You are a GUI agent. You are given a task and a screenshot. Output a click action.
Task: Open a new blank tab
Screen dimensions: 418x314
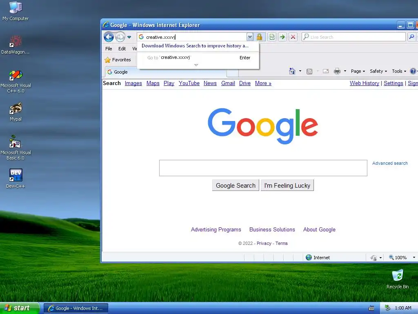232,72
